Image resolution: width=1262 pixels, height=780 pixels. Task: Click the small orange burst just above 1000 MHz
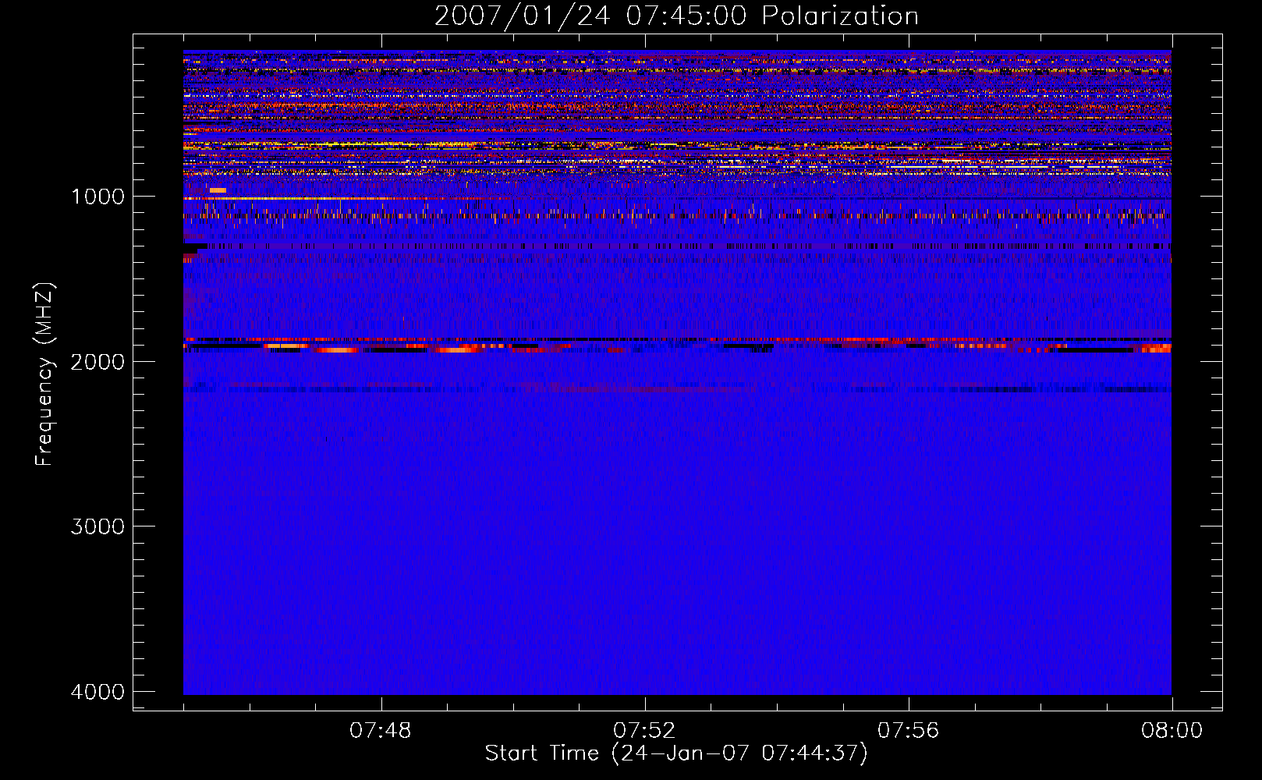[x=218, y=190]
